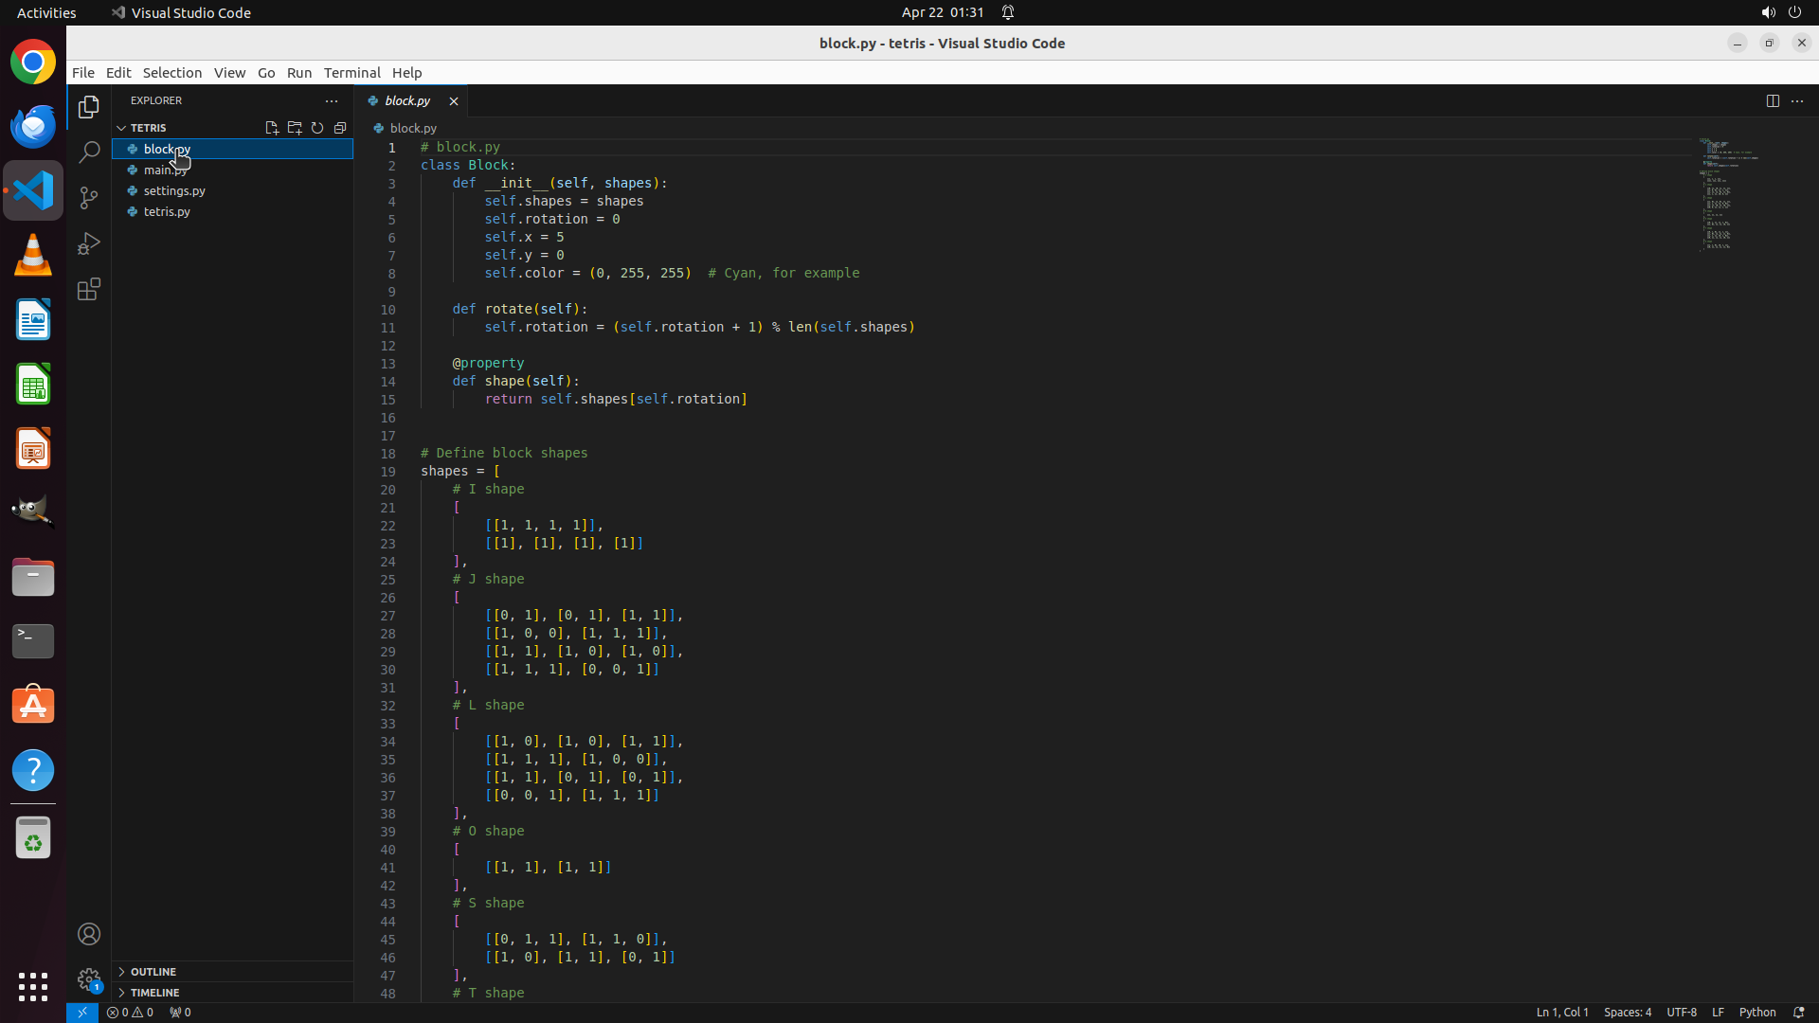Open the Selection menu
The width and height of the screenshot is (1819, 1023).
point(171,73)
